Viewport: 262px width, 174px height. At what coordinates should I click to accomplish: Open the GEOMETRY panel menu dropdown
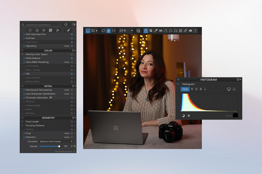pos(74,118)
